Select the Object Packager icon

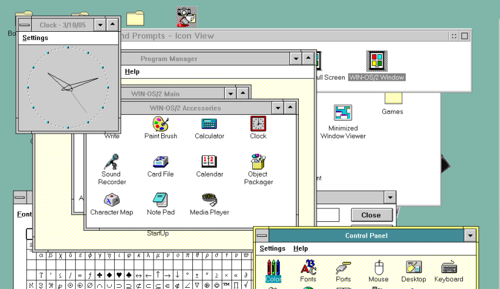(258, 162)
